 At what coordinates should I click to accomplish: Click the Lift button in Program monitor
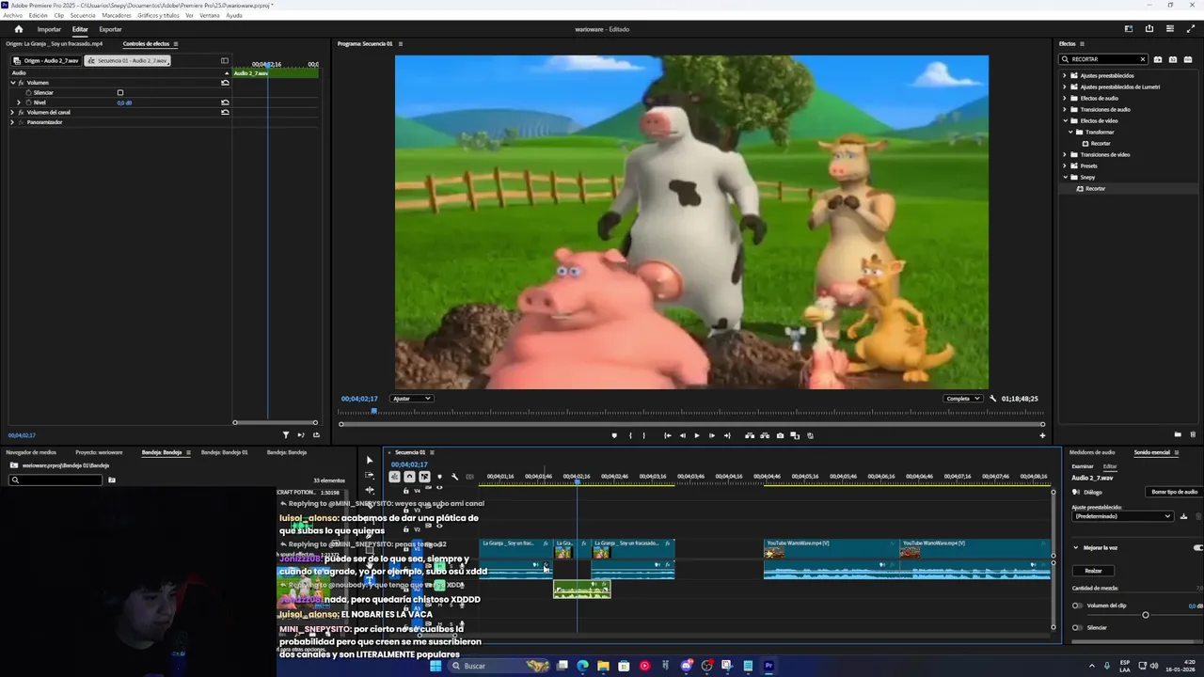click(x=750, y=435)
